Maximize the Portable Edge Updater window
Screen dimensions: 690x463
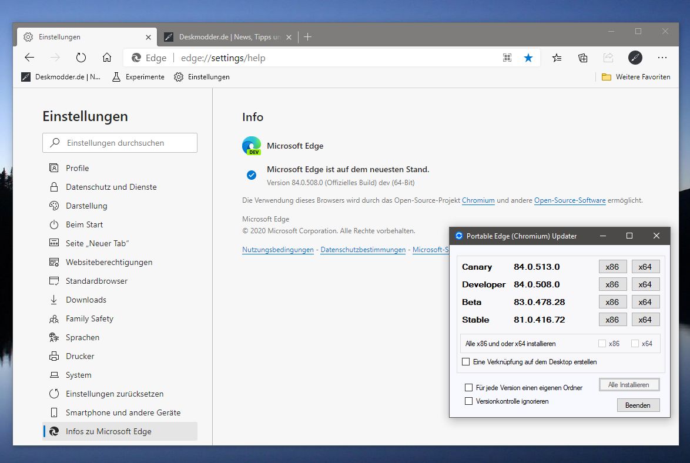tap(629, 236)
